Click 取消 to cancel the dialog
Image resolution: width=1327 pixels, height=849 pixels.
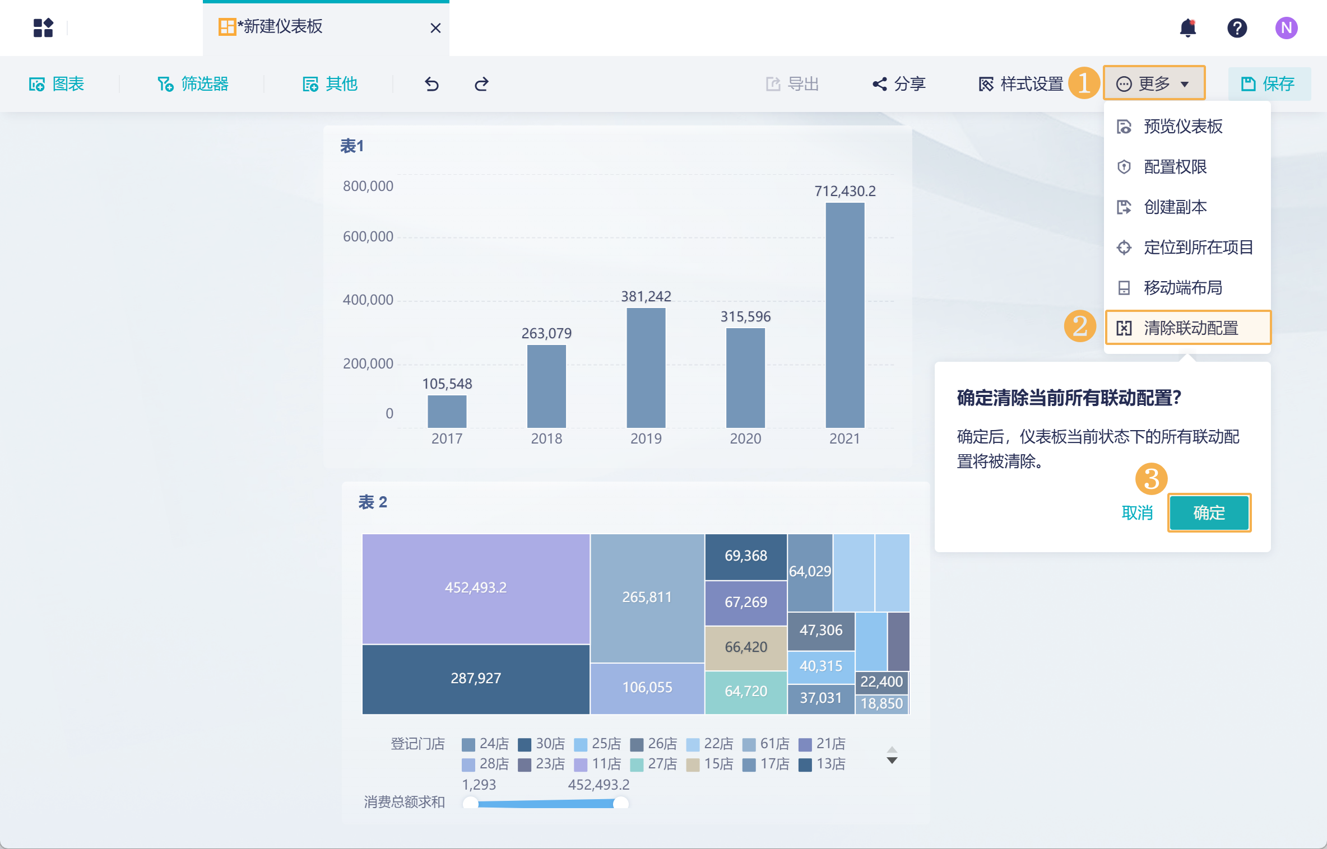coord(1137,512)
